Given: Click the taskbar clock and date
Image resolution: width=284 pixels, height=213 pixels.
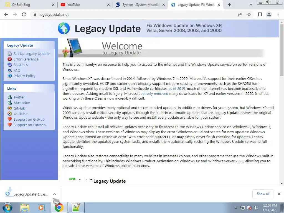Looking at the screenshot, I should click(270, 208).
